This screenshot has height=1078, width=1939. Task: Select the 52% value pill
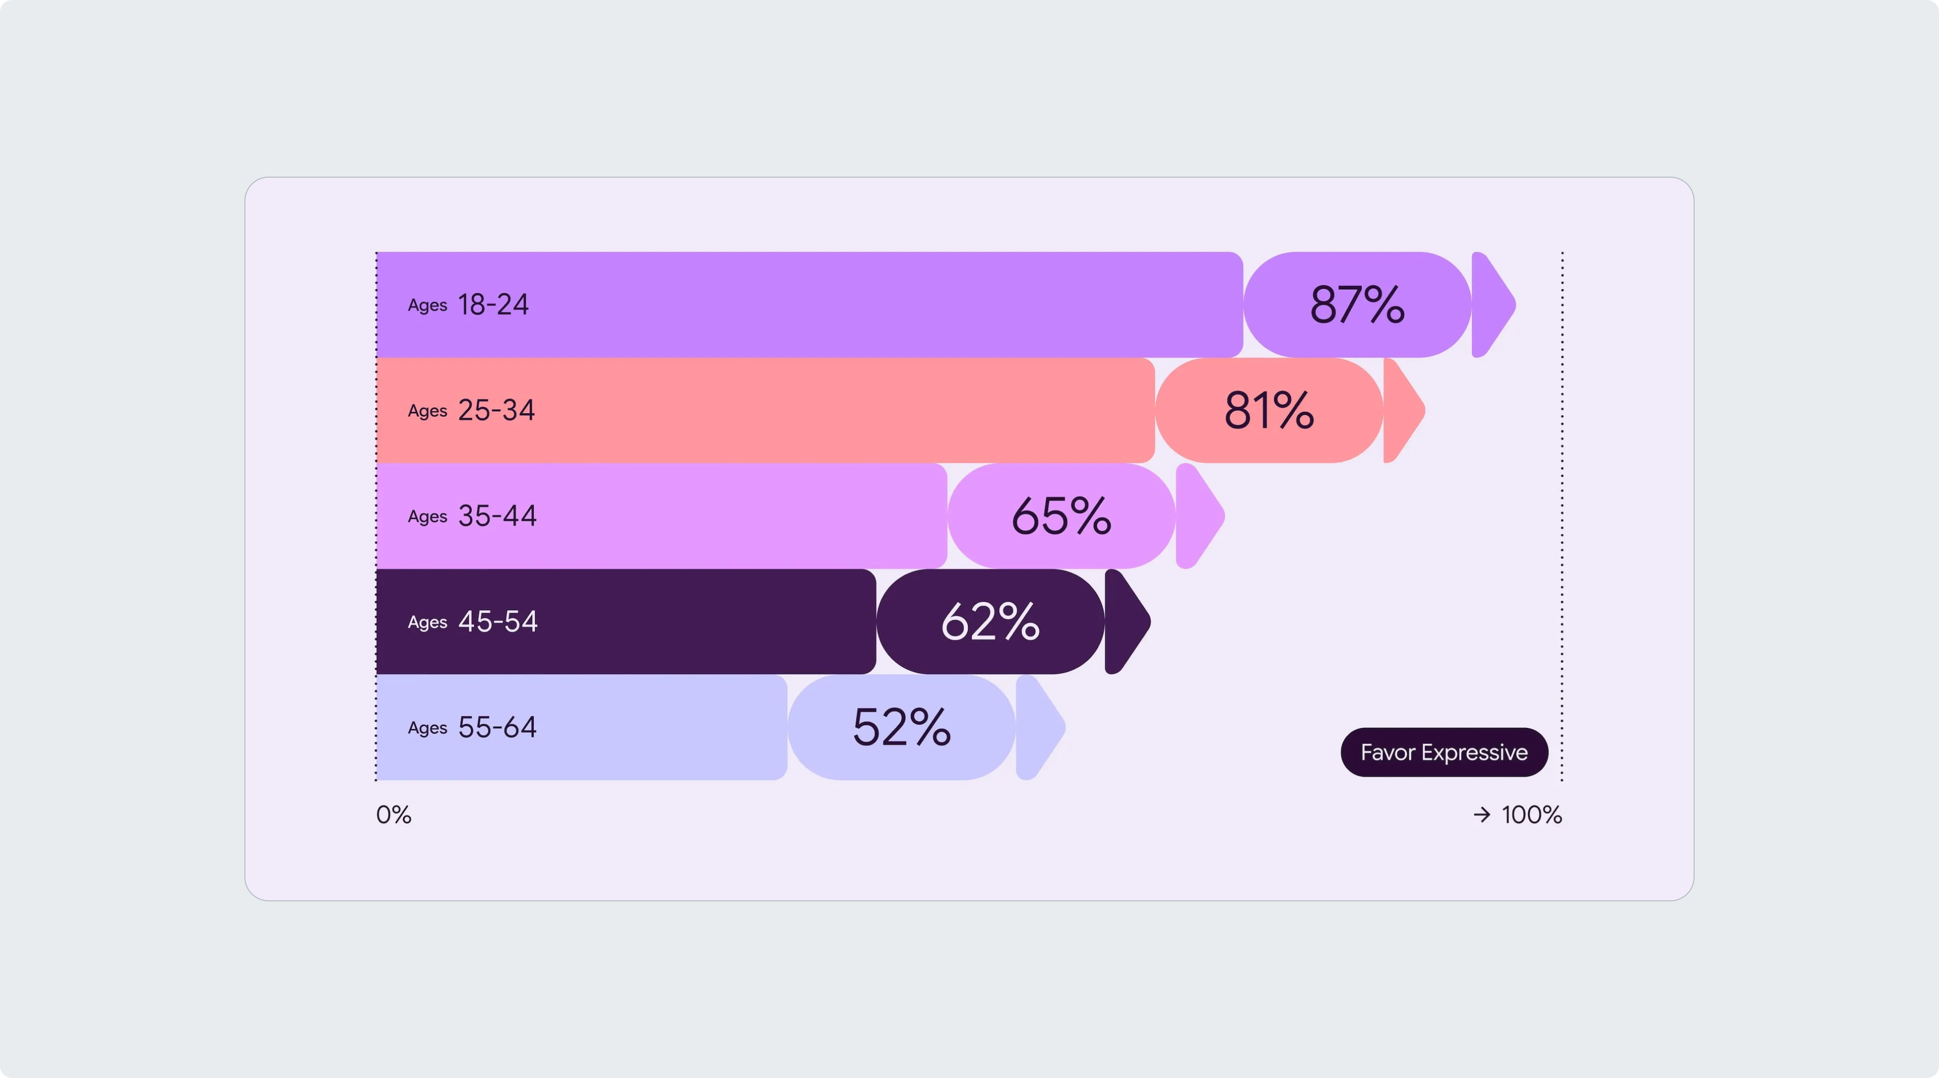pos(902,727)
